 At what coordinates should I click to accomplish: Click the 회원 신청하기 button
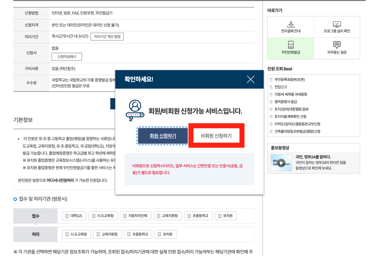click(162, 136)
